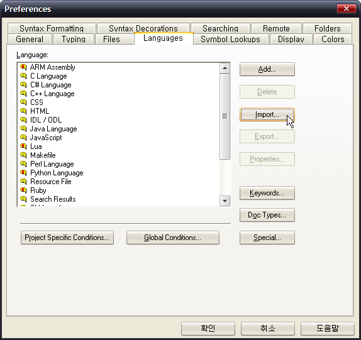This screenshot has height=340, width=361.
Task: Open help with the 도움말 button
Action: pyautogui.click(x=328, y=329)
